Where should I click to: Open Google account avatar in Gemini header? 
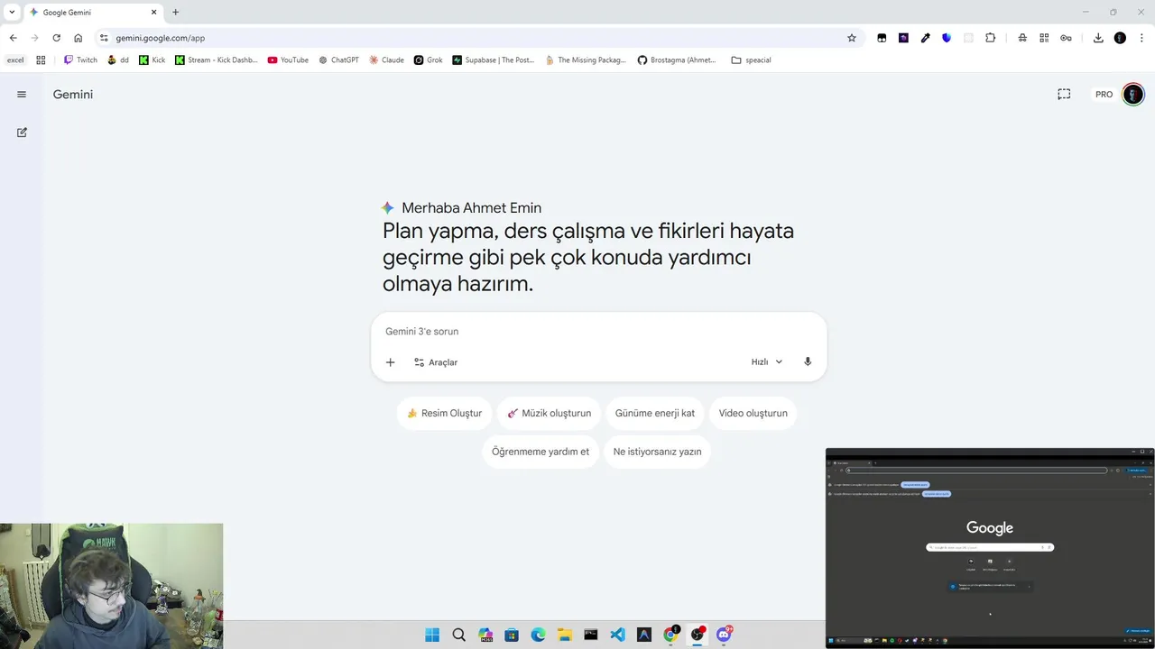(x=1133, y=95)
